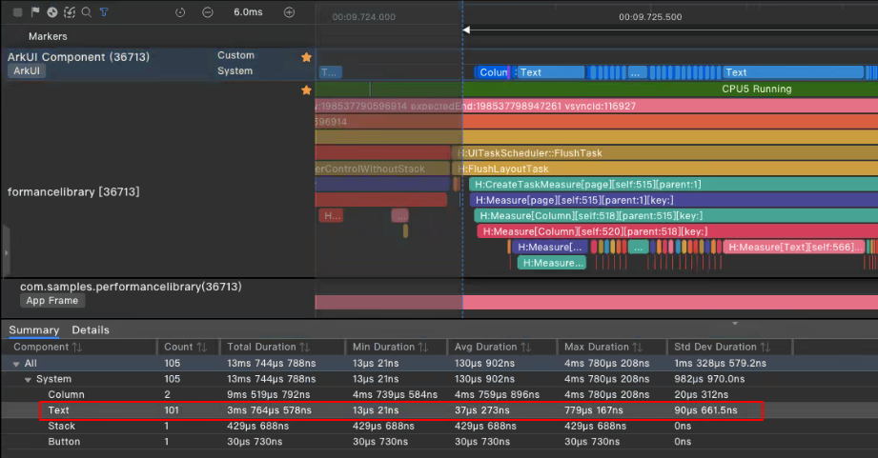Image resolution: width=878 pixels, height=458 pixels.
Task: Click the ArkUI tag button
Action: click(27, 71)
